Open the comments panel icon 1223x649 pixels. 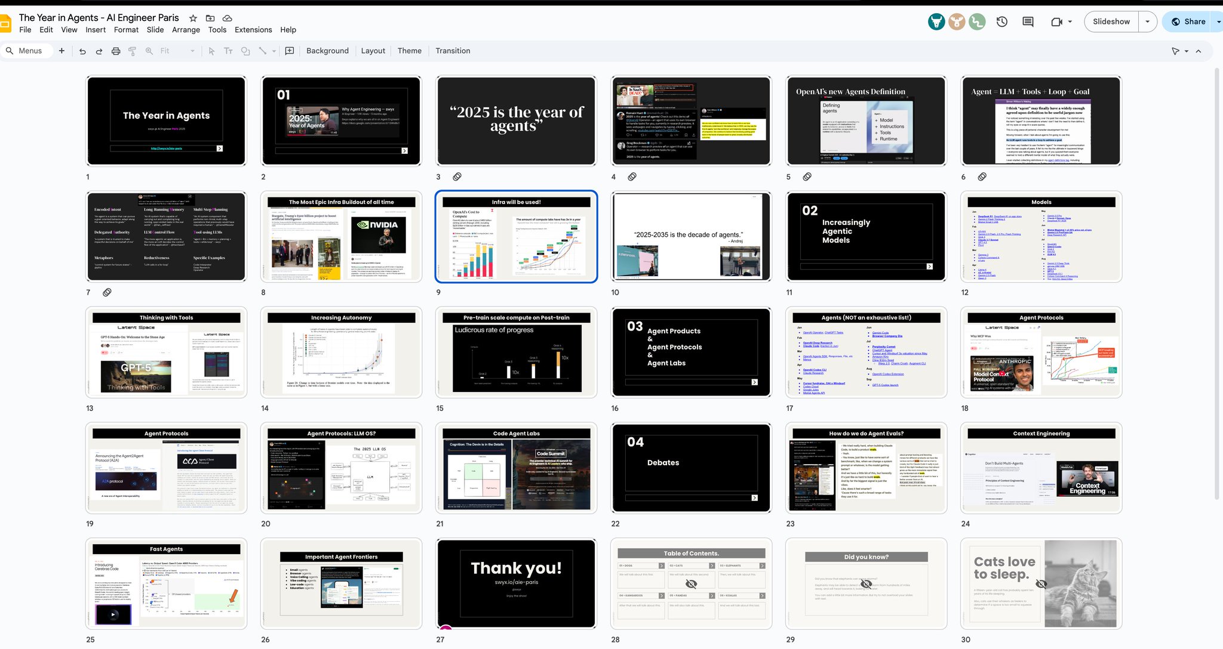pyautogui.click(x=1028, y=21)
